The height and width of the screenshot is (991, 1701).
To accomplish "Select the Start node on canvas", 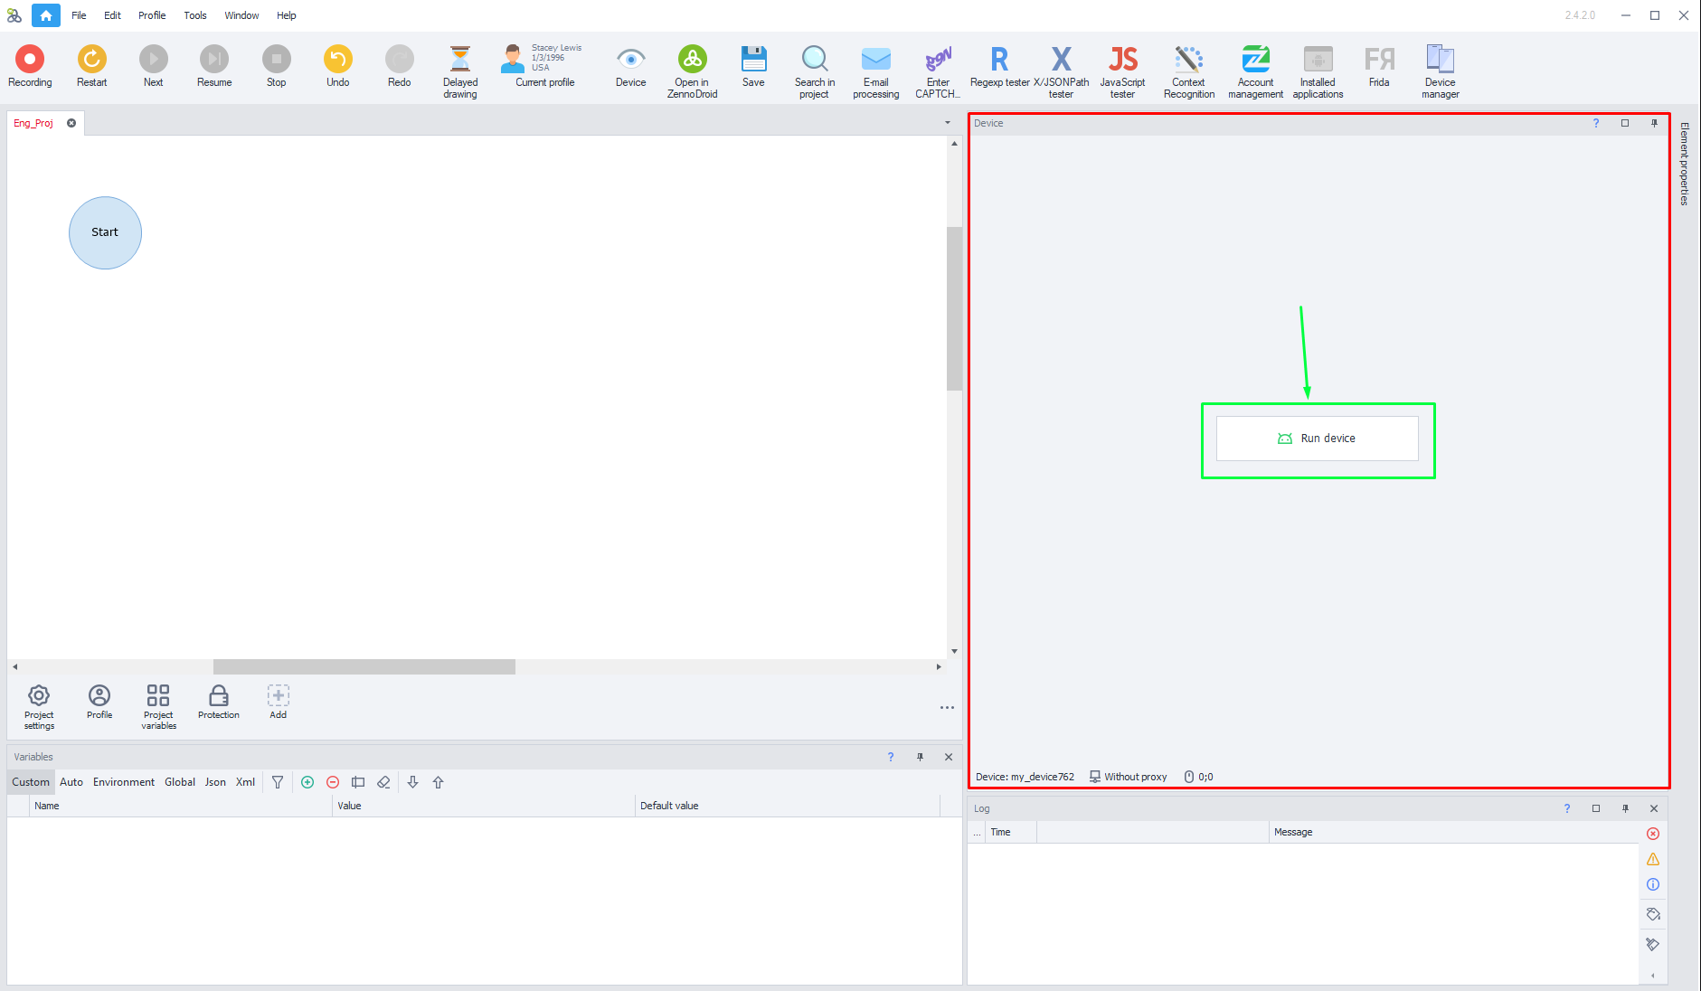I will tap(105, 232).
